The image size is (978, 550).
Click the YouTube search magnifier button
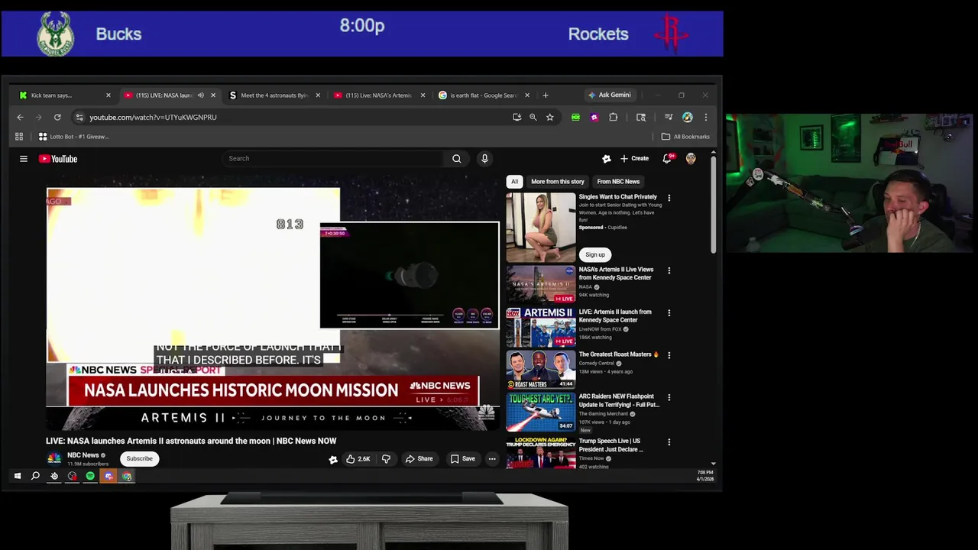point(456,159)
